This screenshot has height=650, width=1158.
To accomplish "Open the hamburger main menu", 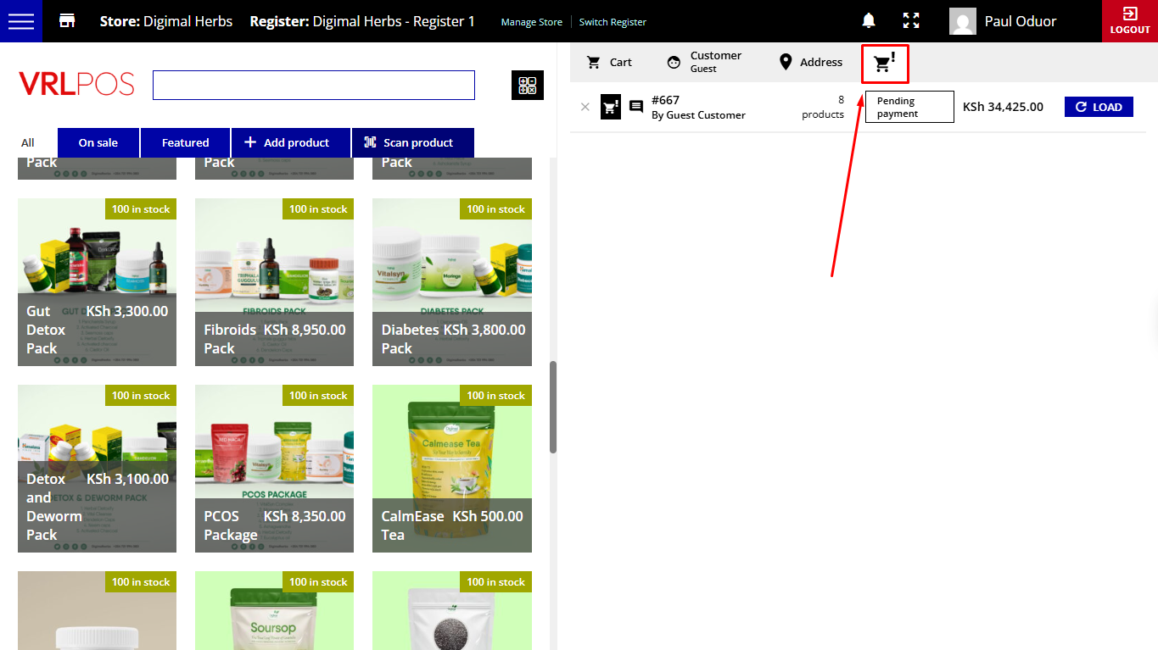I will tap(20, 21).
